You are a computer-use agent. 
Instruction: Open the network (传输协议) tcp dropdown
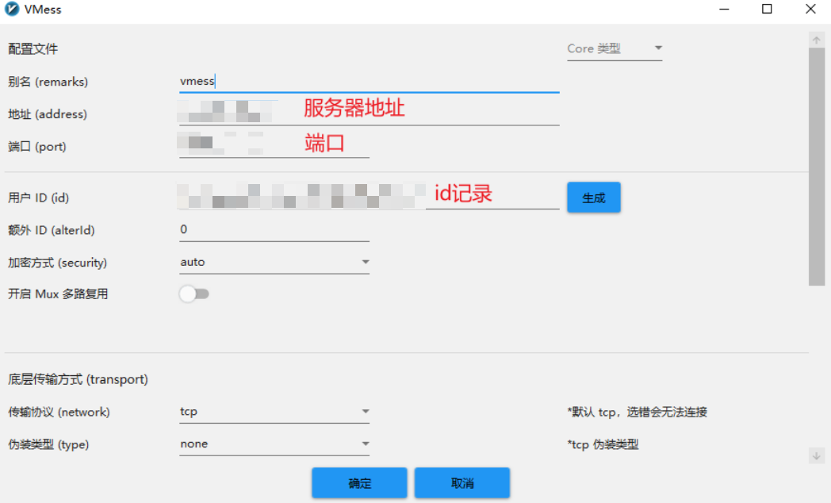coord(274,412)
